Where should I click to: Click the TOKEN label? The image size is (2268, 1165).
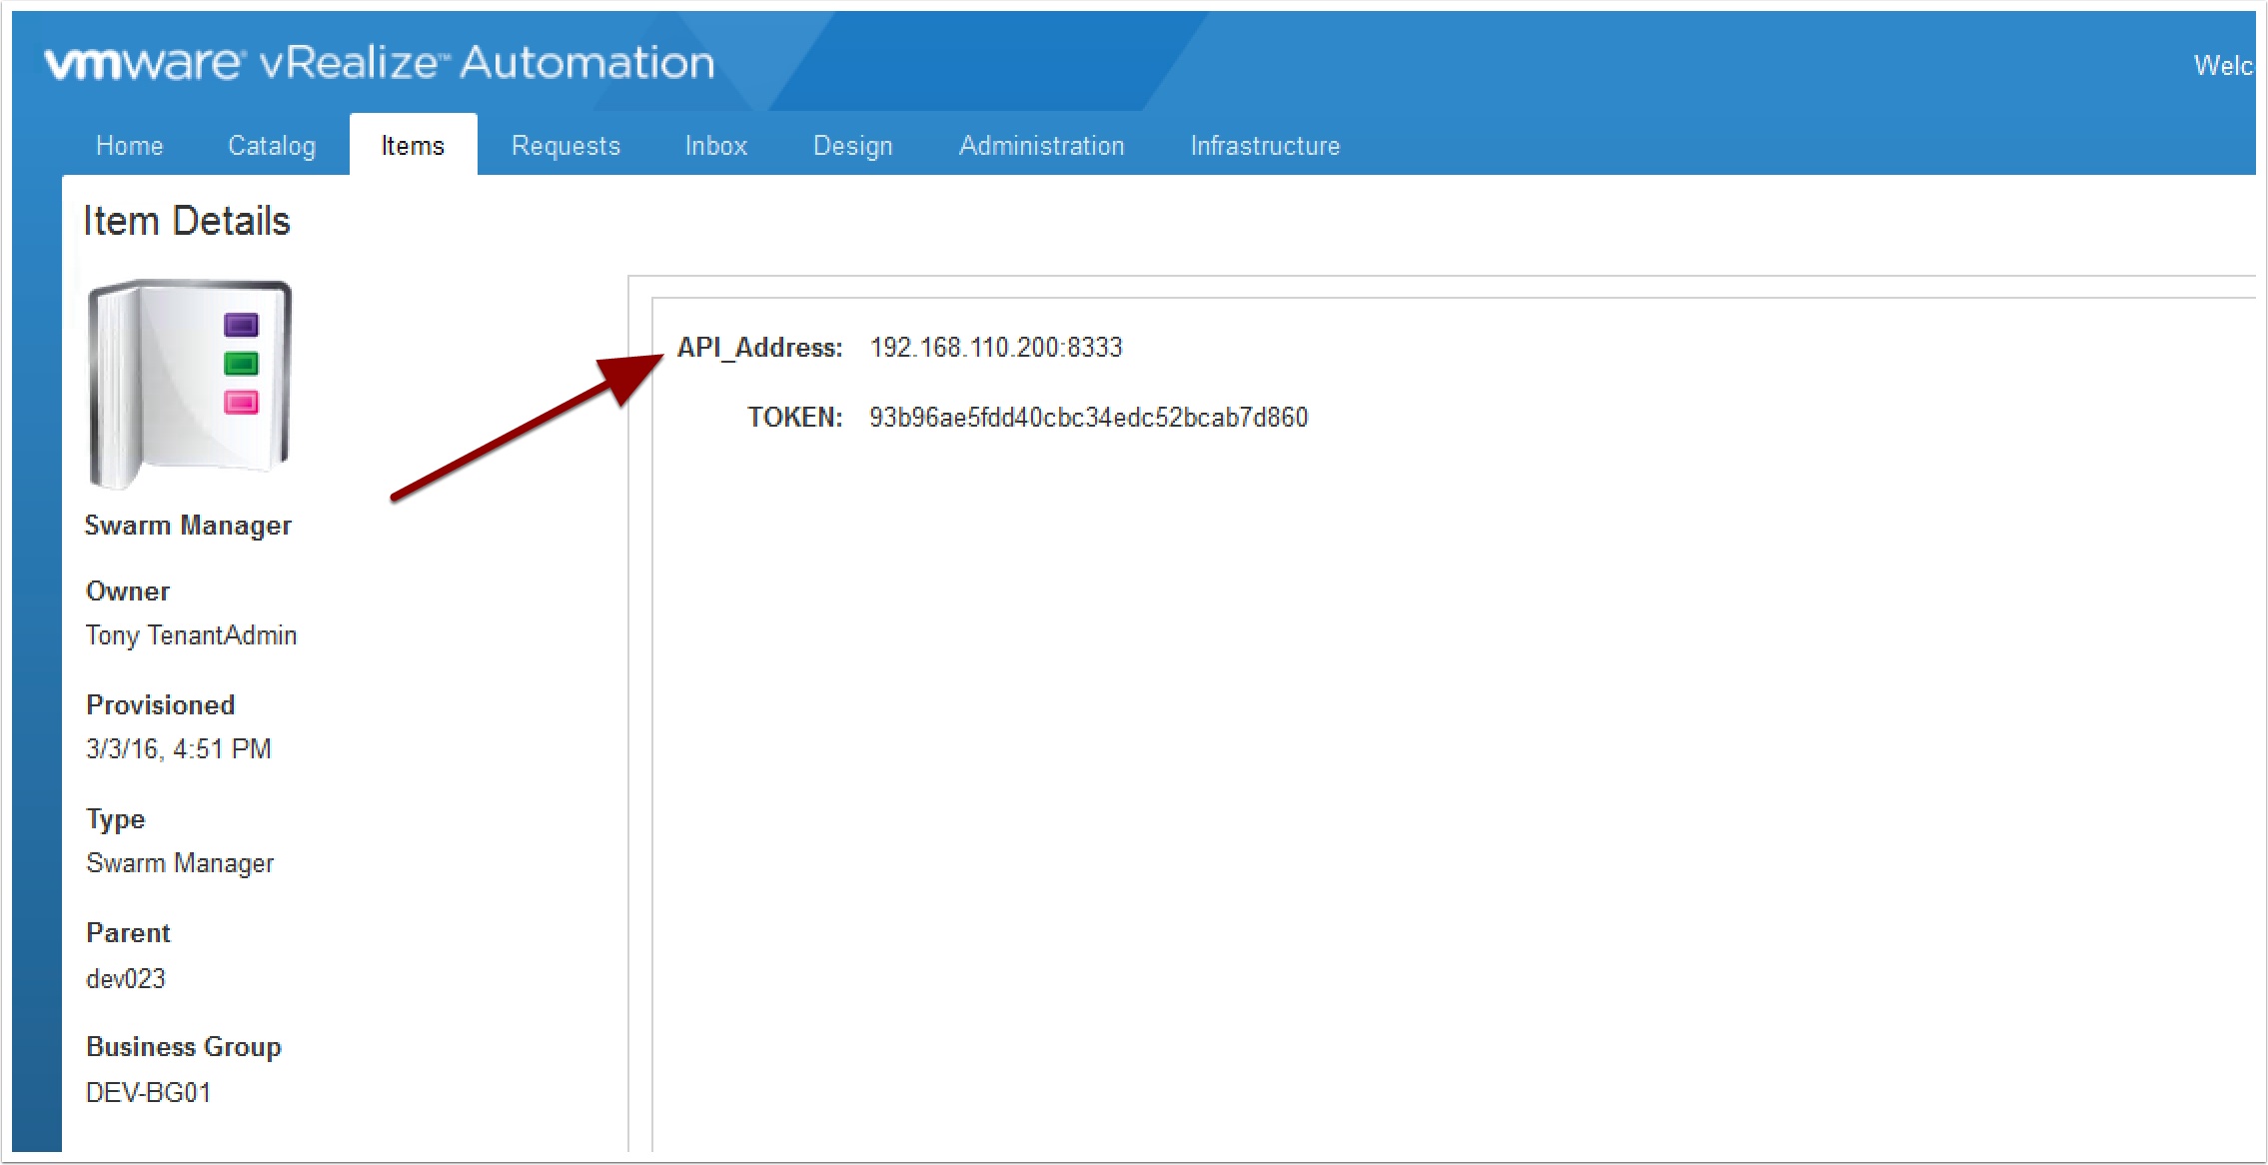pyautogui.click(x=795, y=418)
